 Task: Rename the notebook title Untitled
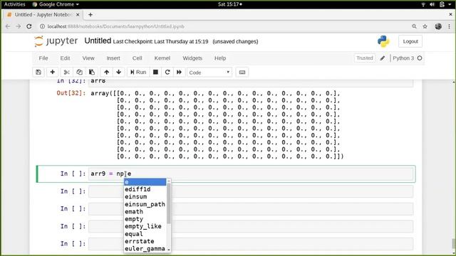(98, 41)
